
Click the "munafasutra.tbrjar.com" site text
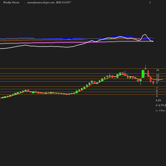(41, 2)
